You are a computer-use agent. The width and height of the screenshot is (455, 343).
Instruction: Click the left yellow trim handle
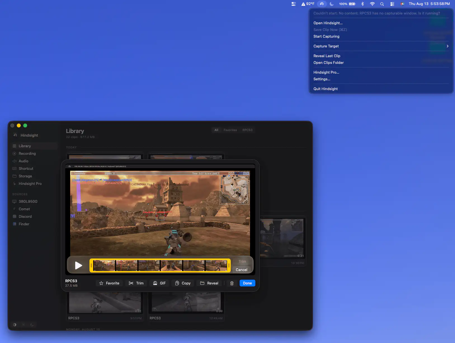coord(91,265)
